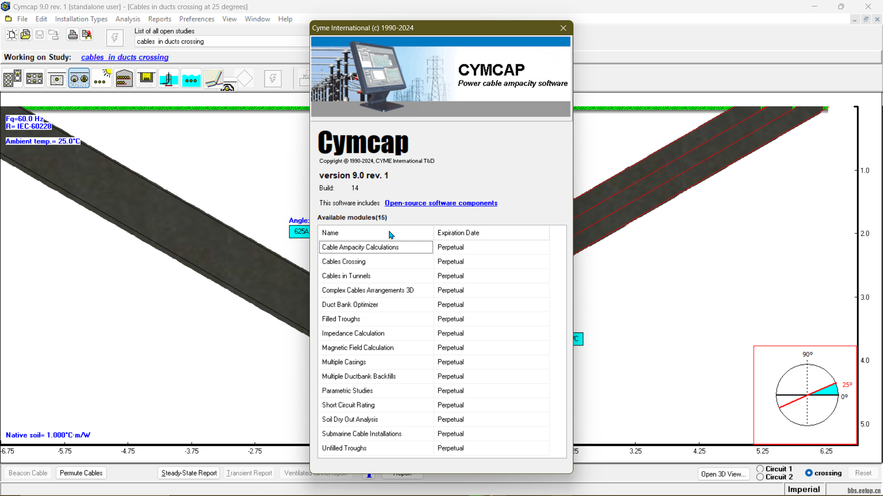Select the duct bank installation icon
This screenshot has width=883, height=496.
[34, 79]
